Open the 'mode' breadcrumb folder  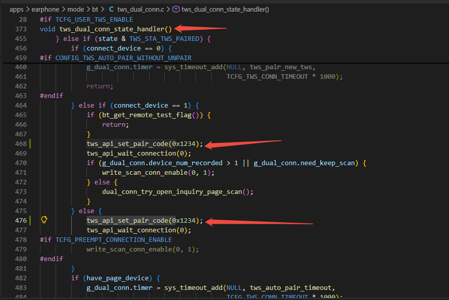[76, 10]
